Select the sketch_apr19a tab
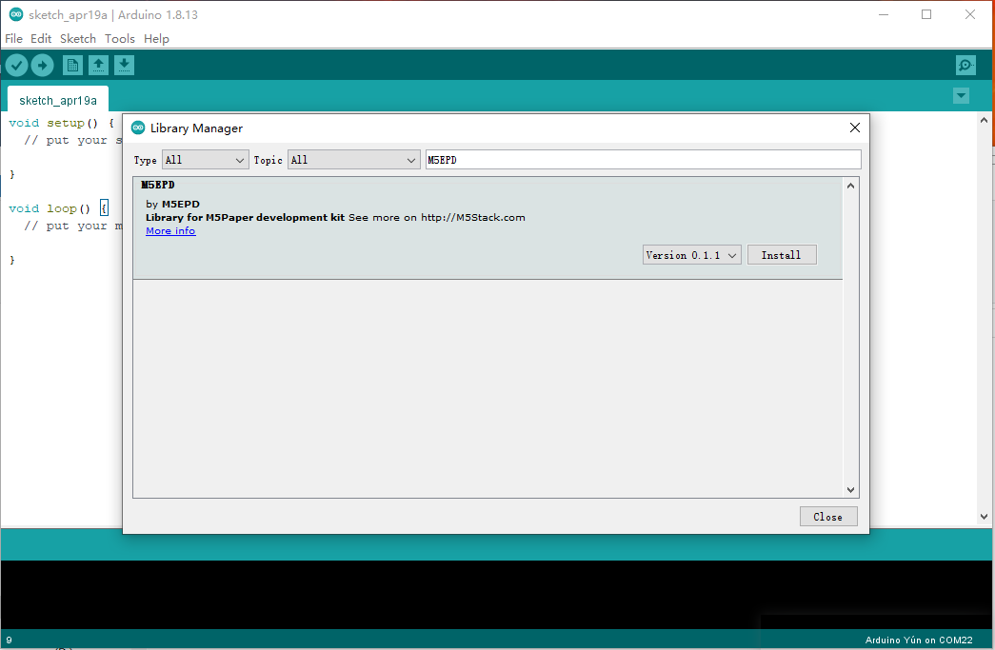995x650 pixels. [58, 100]
